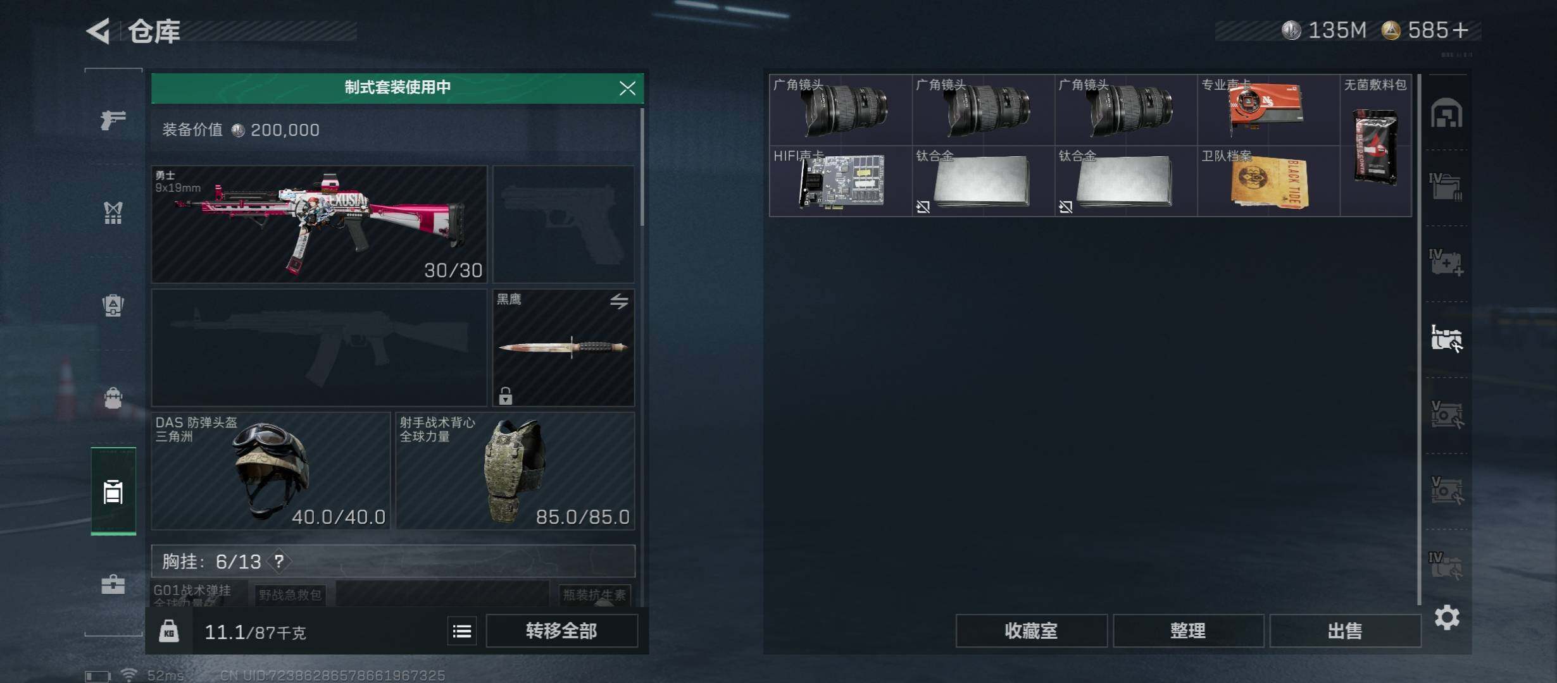Image resolution: width=1557 pixels, height=683 pixels.
Task: Sort inventory with 整理 button
Action: point(1189,631)
